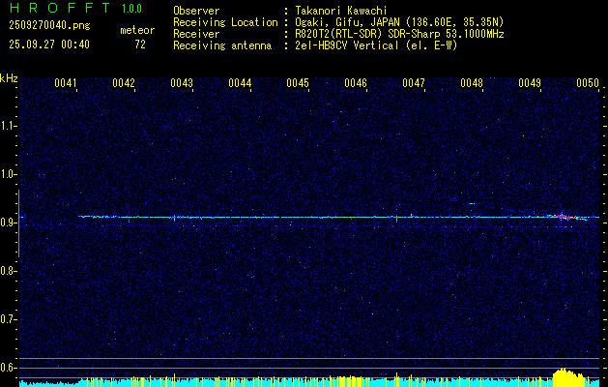Image resolution: width=608 pixels, height=387 pixels.
Task: Click the yellow power peak in bottom graph
Action: coord(567,375)
